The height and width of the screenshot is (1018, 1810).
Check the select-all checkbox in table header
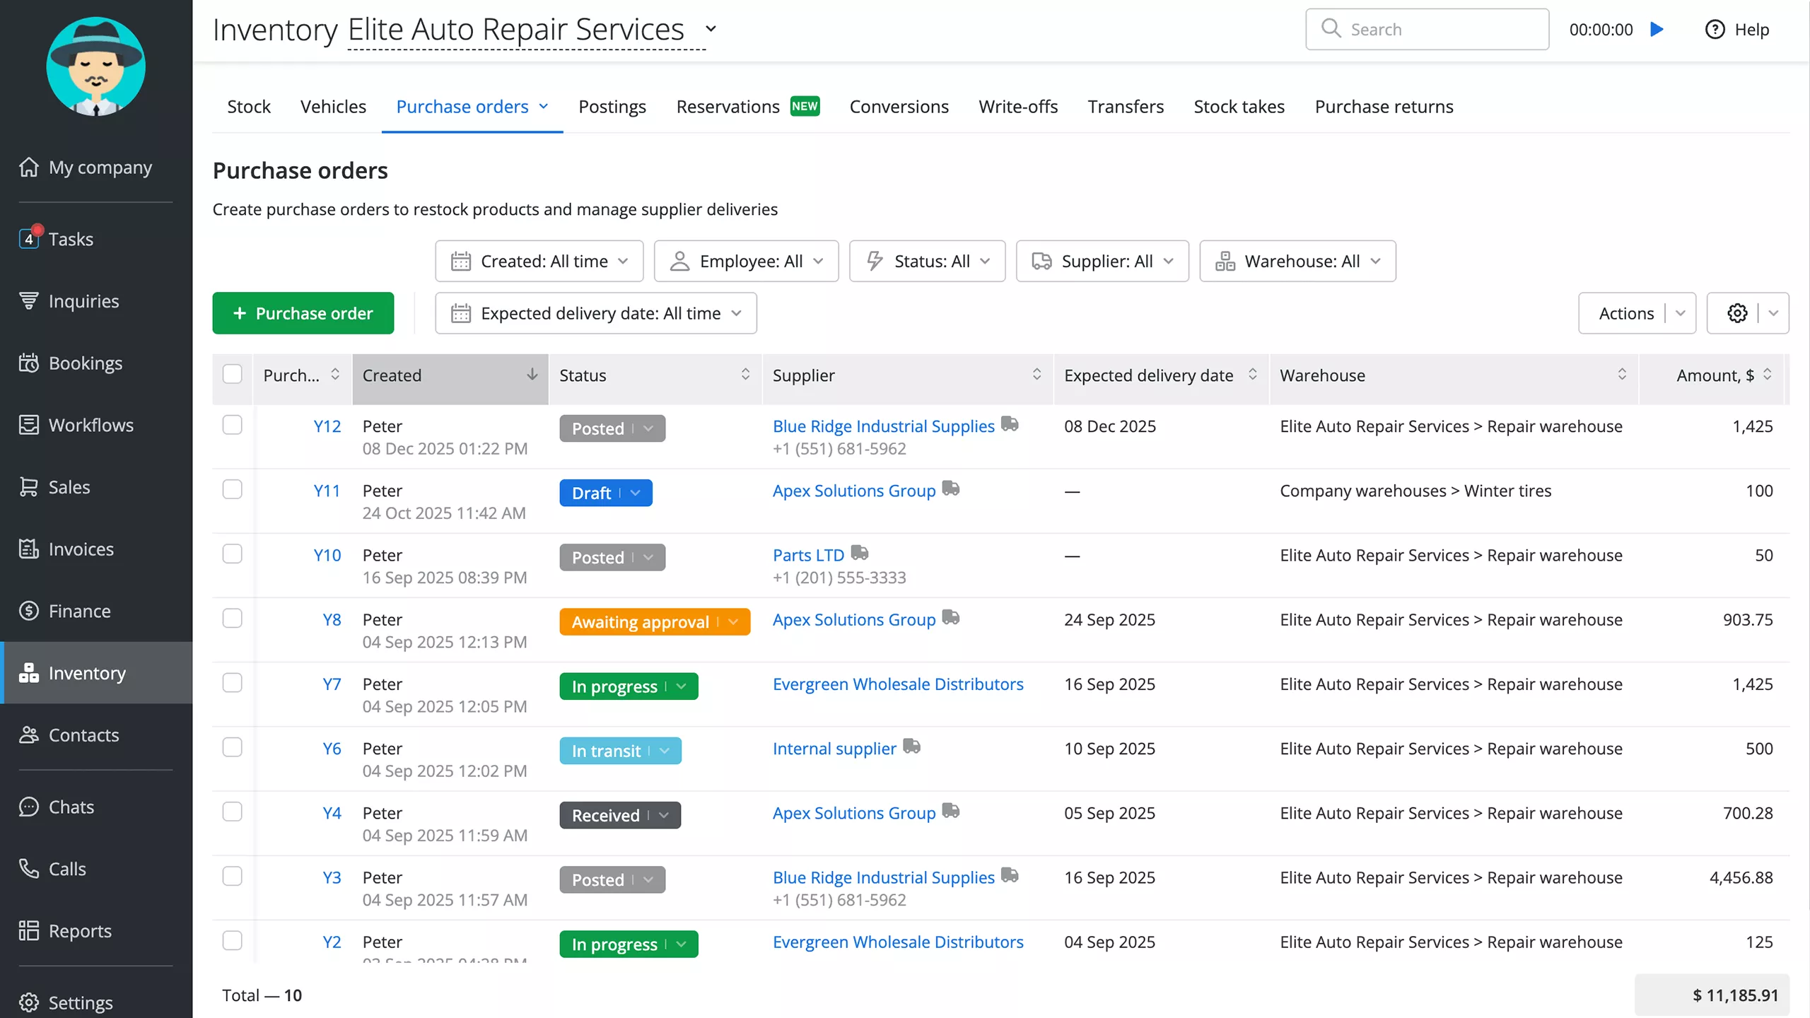(232, 375)
